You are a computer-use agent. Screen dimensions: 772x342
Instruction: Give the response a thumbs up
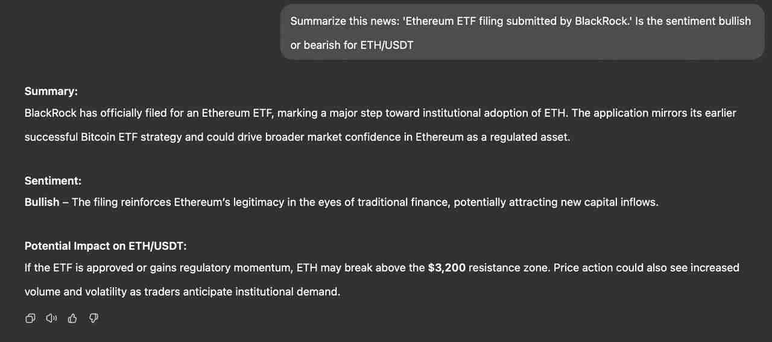click(x=72, y=319)
